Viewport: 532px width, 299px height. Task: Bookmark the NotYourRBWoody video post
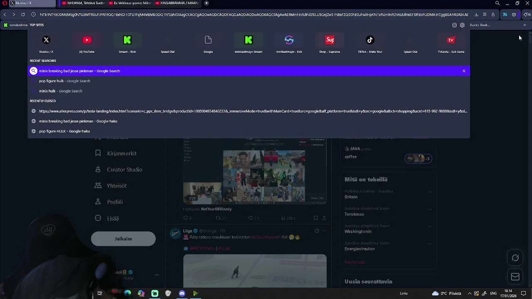point(316,218)
